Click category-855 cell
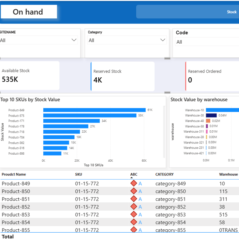 coord(171,230)
